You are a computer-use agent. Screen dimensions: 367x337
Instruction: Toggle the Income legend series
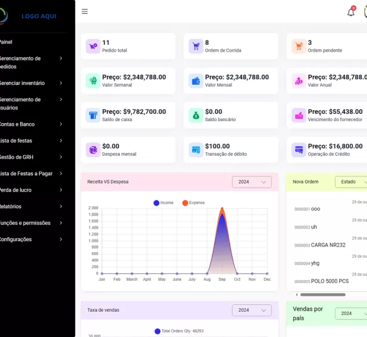pyautogui.click(x=163, y=203)
